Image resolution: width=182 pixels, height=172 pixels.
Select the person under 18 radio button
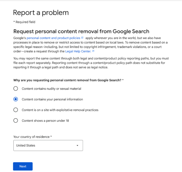click(x=16, y=120)
